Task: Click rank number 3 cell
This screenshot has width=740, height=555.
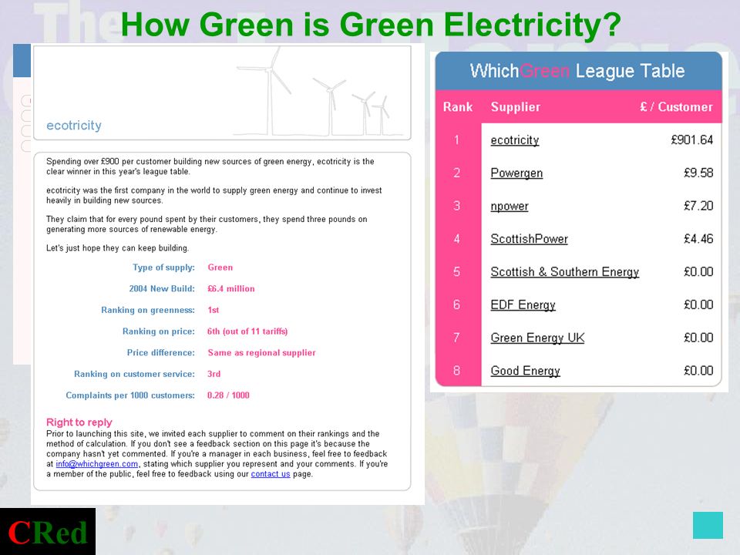Action: pos(457,207)
